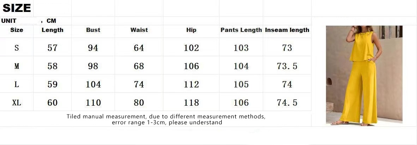
Task: Click the Inseam length column header
Action: (x=287, y=30)
